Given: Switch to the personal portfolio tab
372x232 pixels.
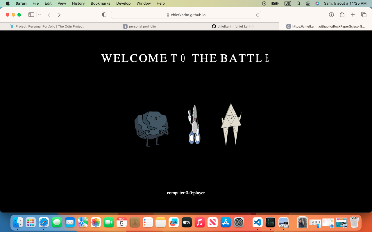Looking at the screenshot, I should tap(139, 26).
